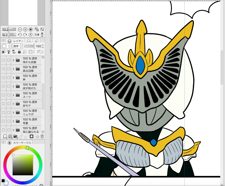Click the fit-to-navigator icon
Viewport: 225px width, 186px height.
pyautogui.click(x=37, y=30)
